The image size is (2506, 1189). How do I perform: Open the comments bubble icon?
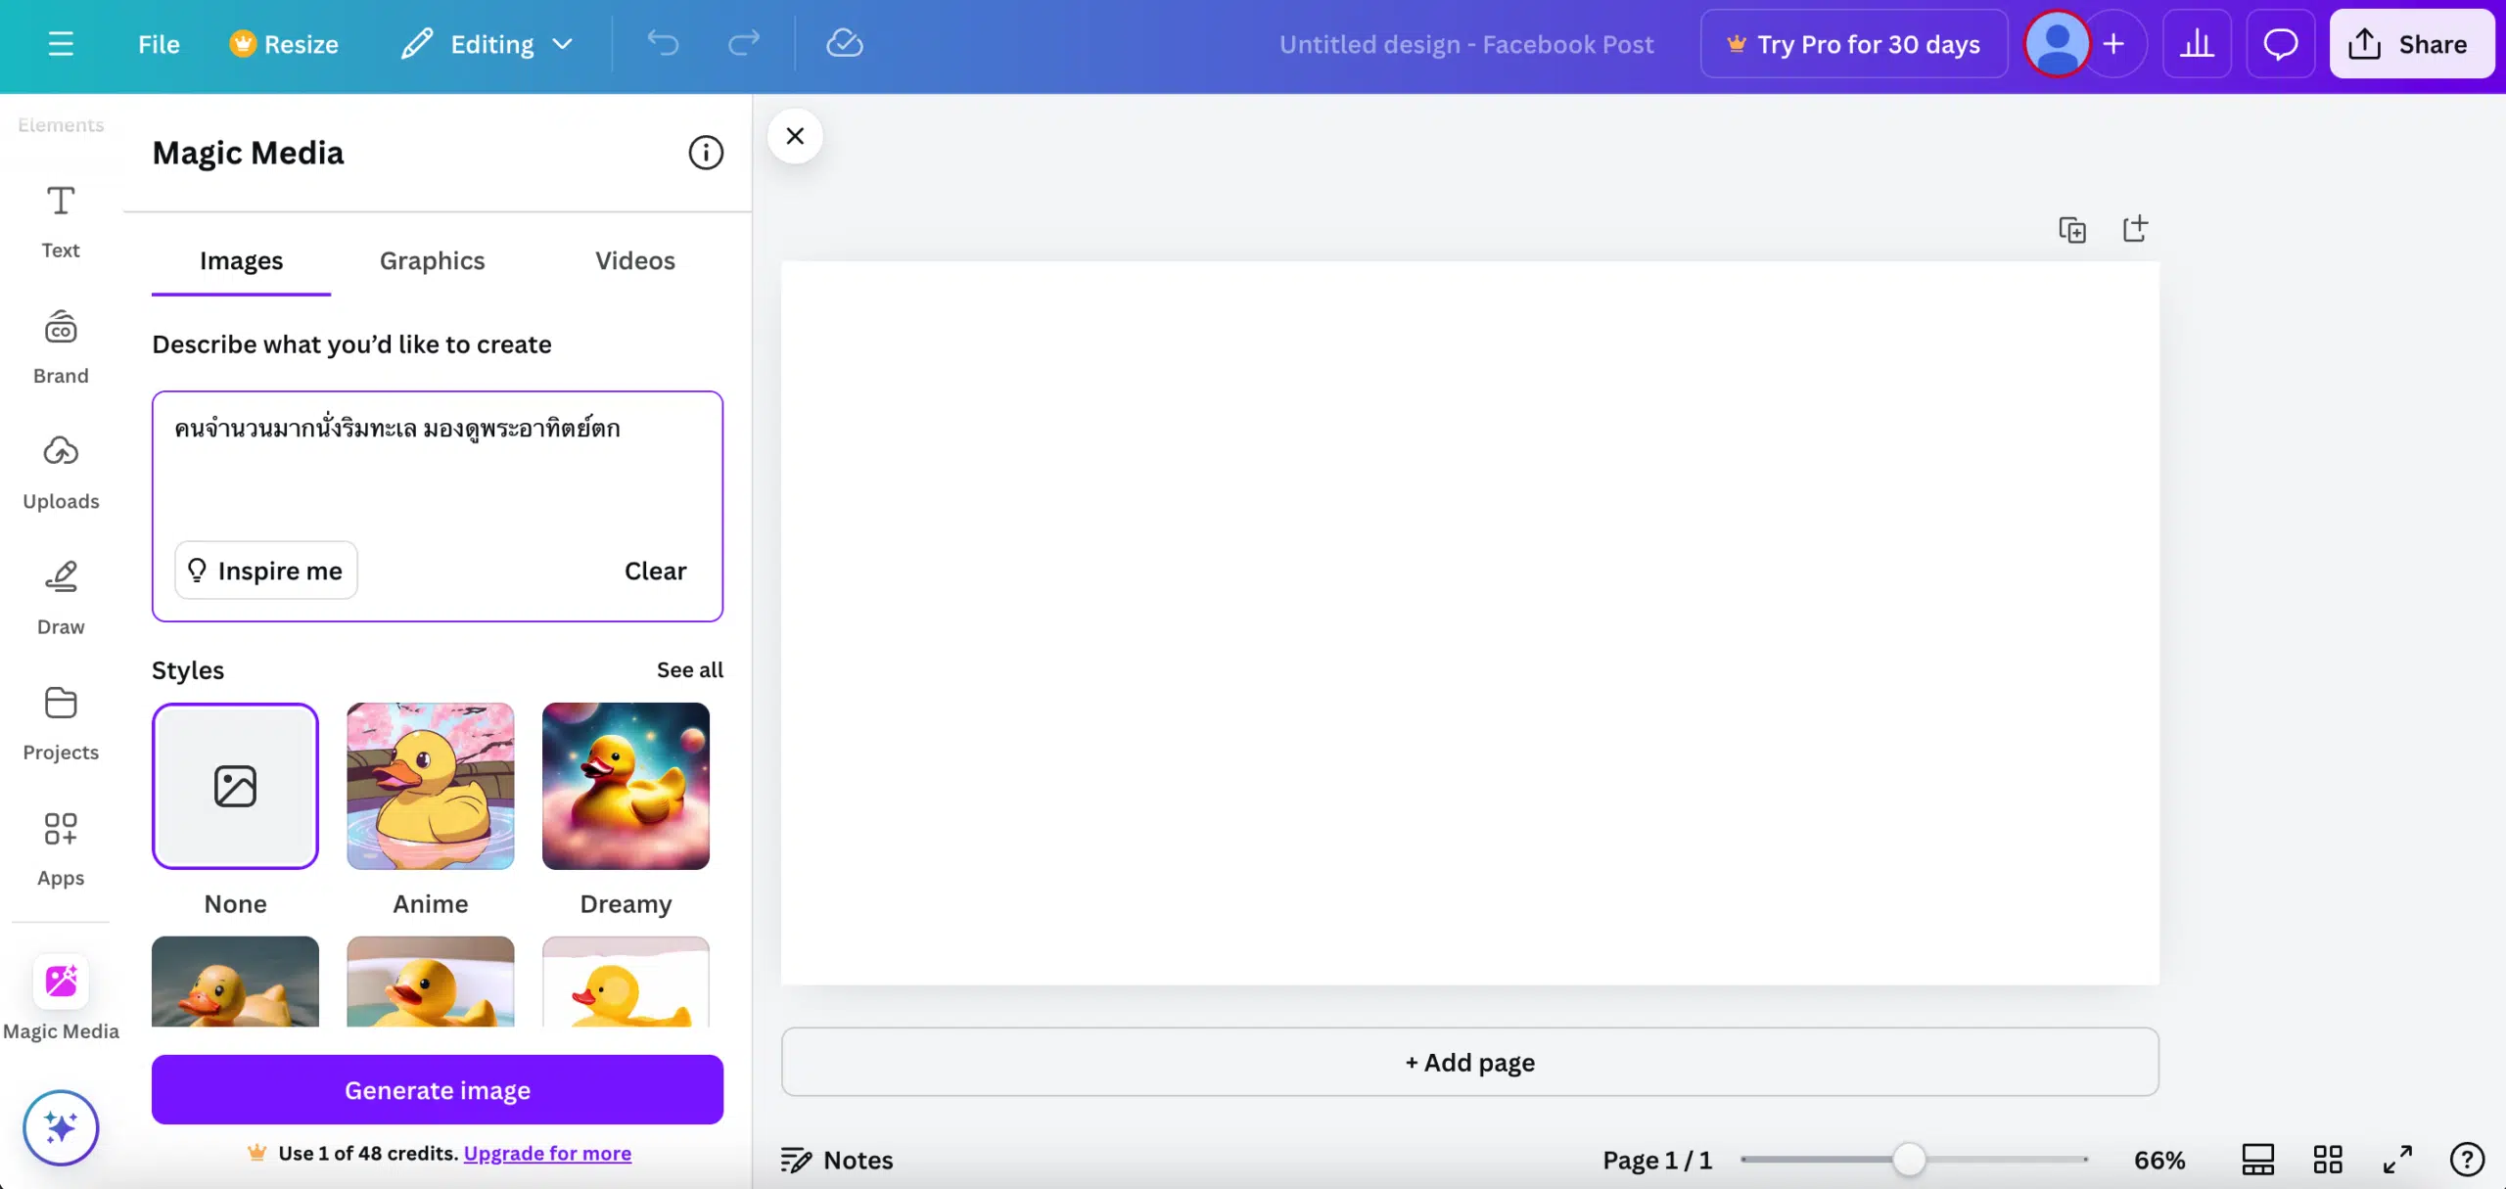coord(2280,44)
